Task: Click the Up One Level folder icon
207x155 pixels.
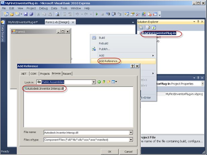Action: pos(104,82)
